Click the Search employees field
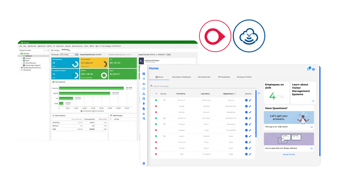 coord(203,86)
